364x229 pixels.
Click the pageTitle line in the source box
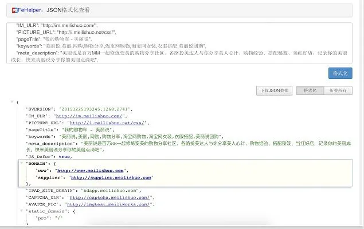[x=54, y=39]
